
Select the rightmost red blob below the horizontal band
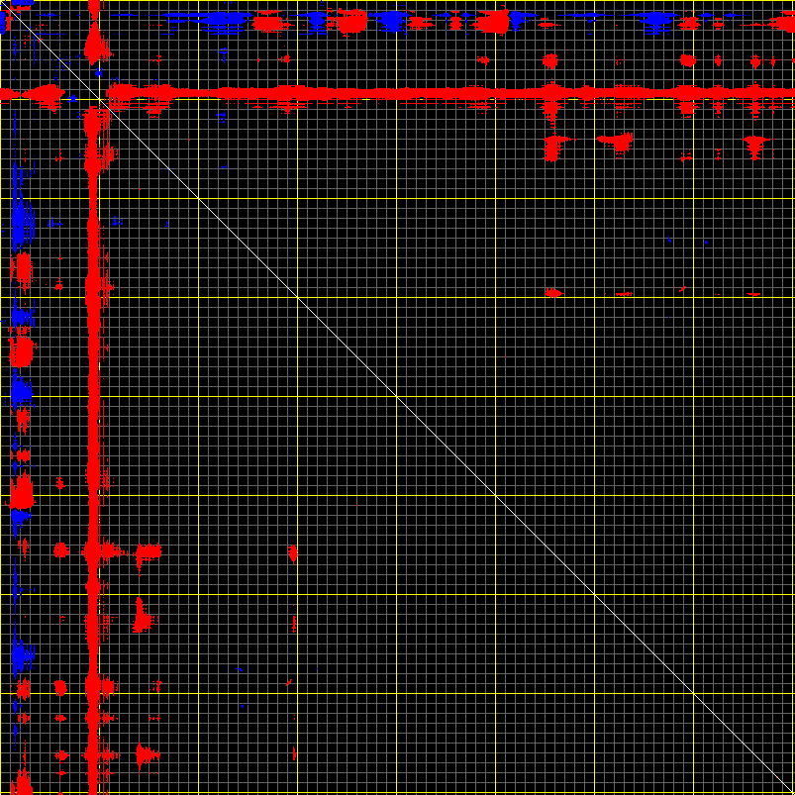click(755, 146)
